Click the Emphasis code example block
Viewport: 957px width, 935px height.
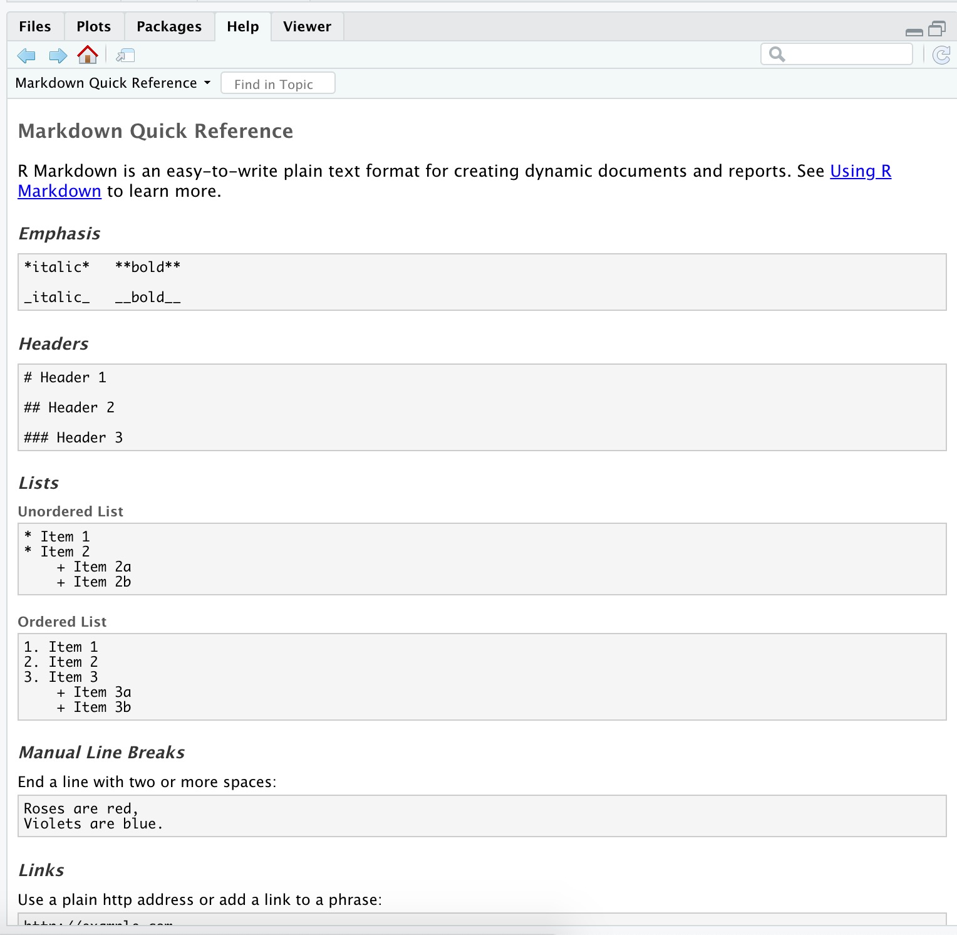[481, 282]
